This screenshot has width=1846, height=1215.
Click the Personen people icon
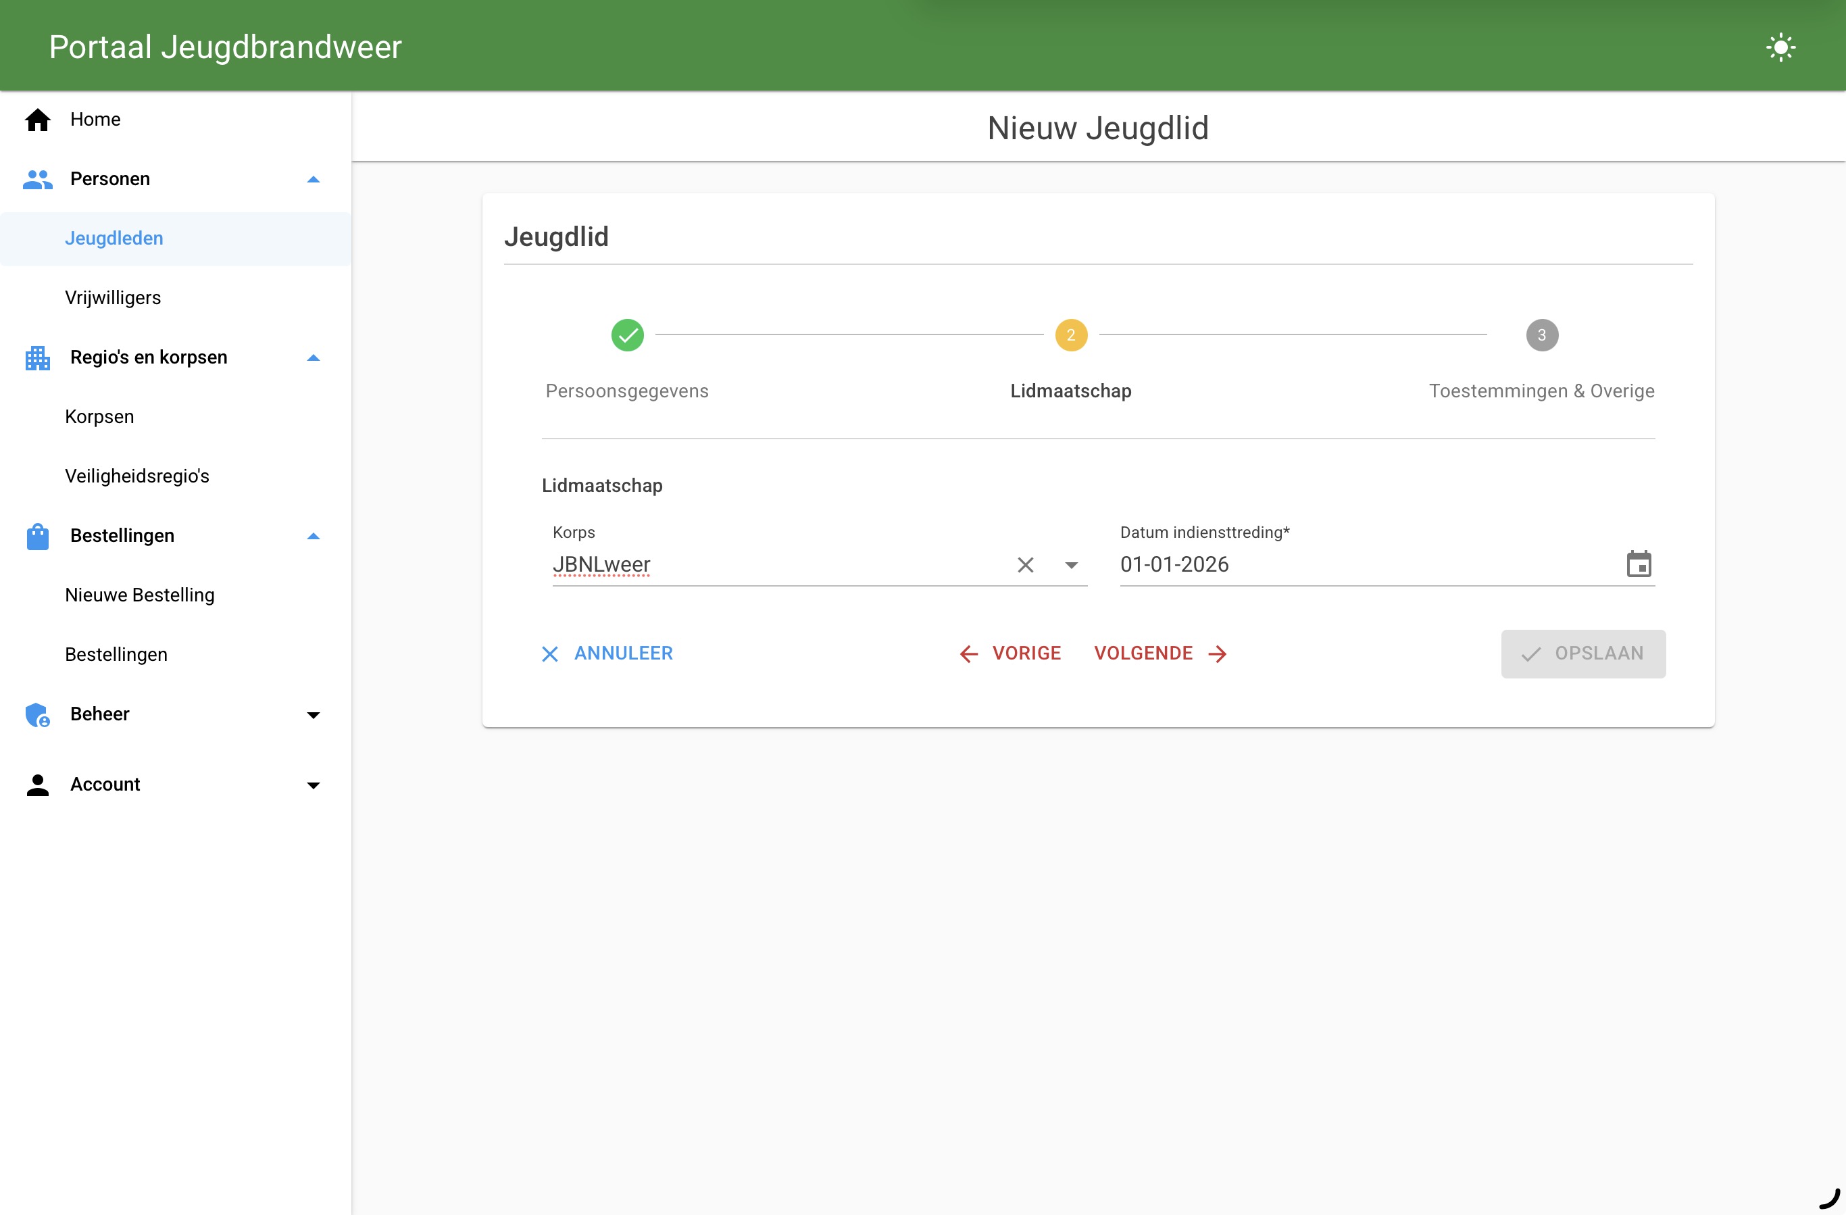(37, 179)
